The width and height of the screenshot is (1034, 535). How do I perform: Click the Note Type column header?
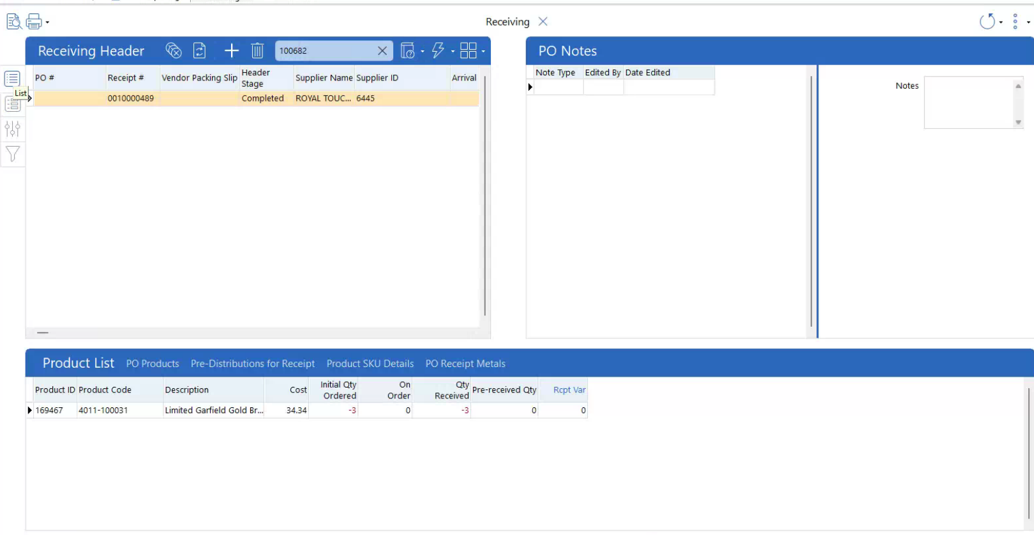coord(558,73)
